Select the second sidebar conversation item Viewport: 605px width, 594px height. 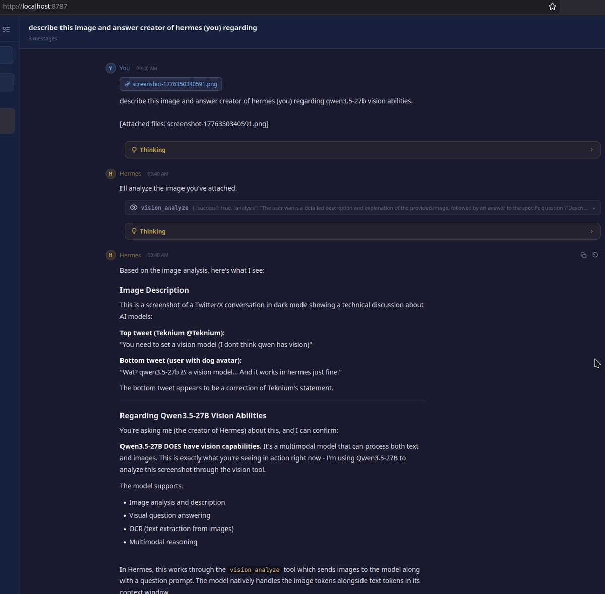(7, 82)
